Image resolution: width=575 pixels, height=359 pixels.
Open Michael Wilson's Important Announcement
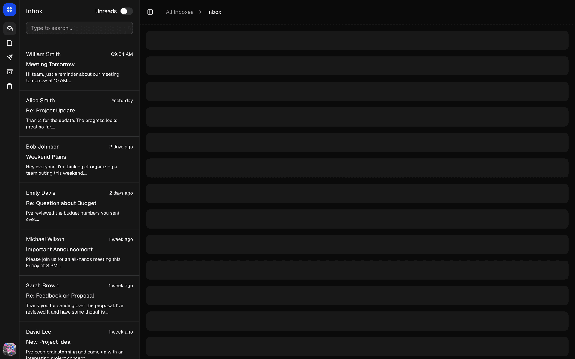79,252
